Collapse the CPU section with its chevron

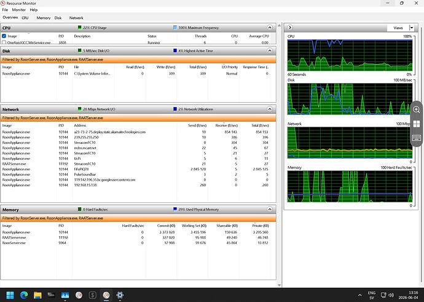270,27
